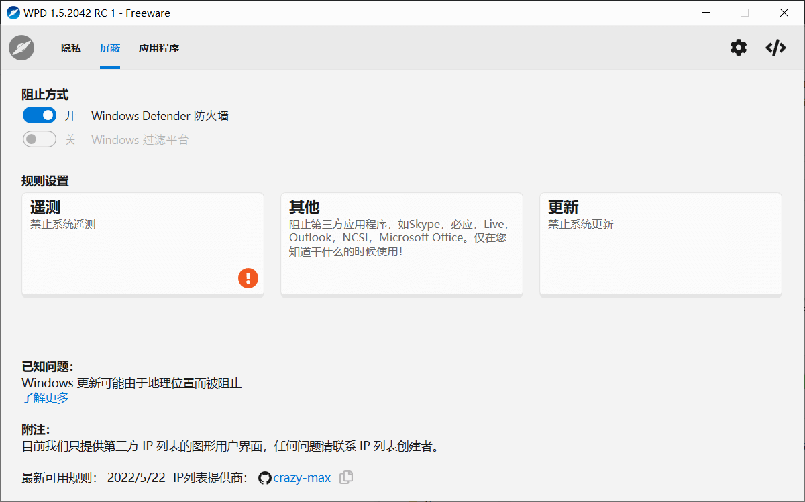Viewport: 805px width, 502px height.
Task: Click the 更新 rule card
Action: (661, 244)
